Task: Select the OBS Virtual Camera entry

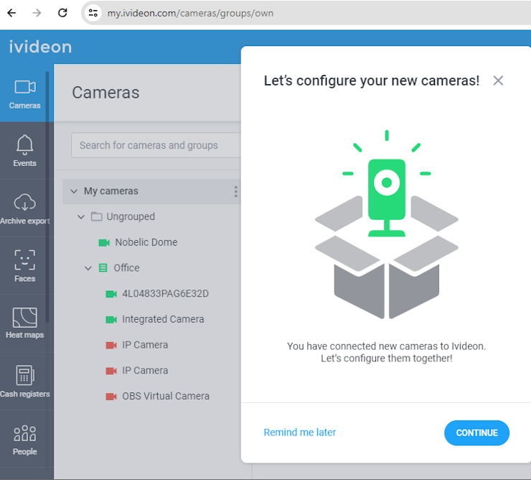Action: pyautogui.click(x=166, y=396)
